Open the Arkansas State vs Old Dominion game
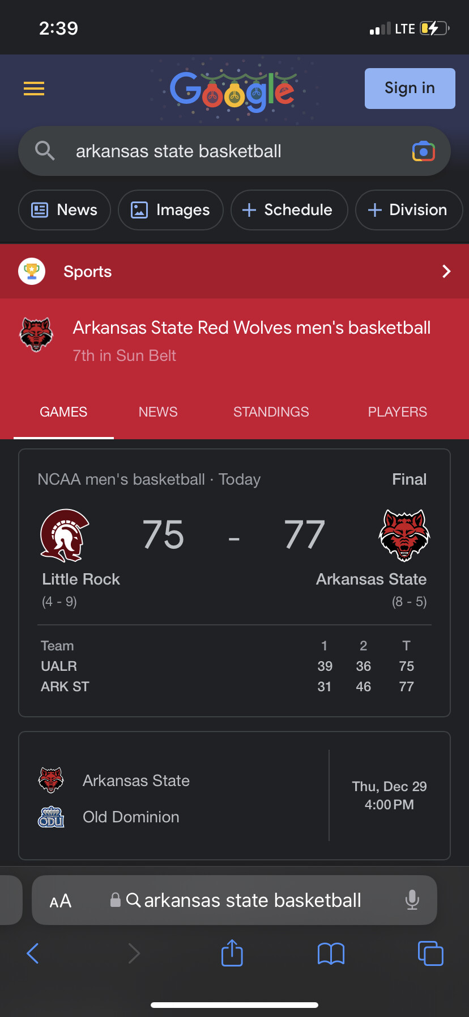 pyautogui.click(x=234, y=796)
